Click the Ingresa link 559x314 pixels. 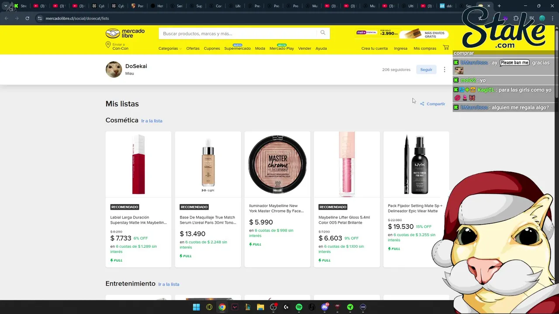(400, 48)
